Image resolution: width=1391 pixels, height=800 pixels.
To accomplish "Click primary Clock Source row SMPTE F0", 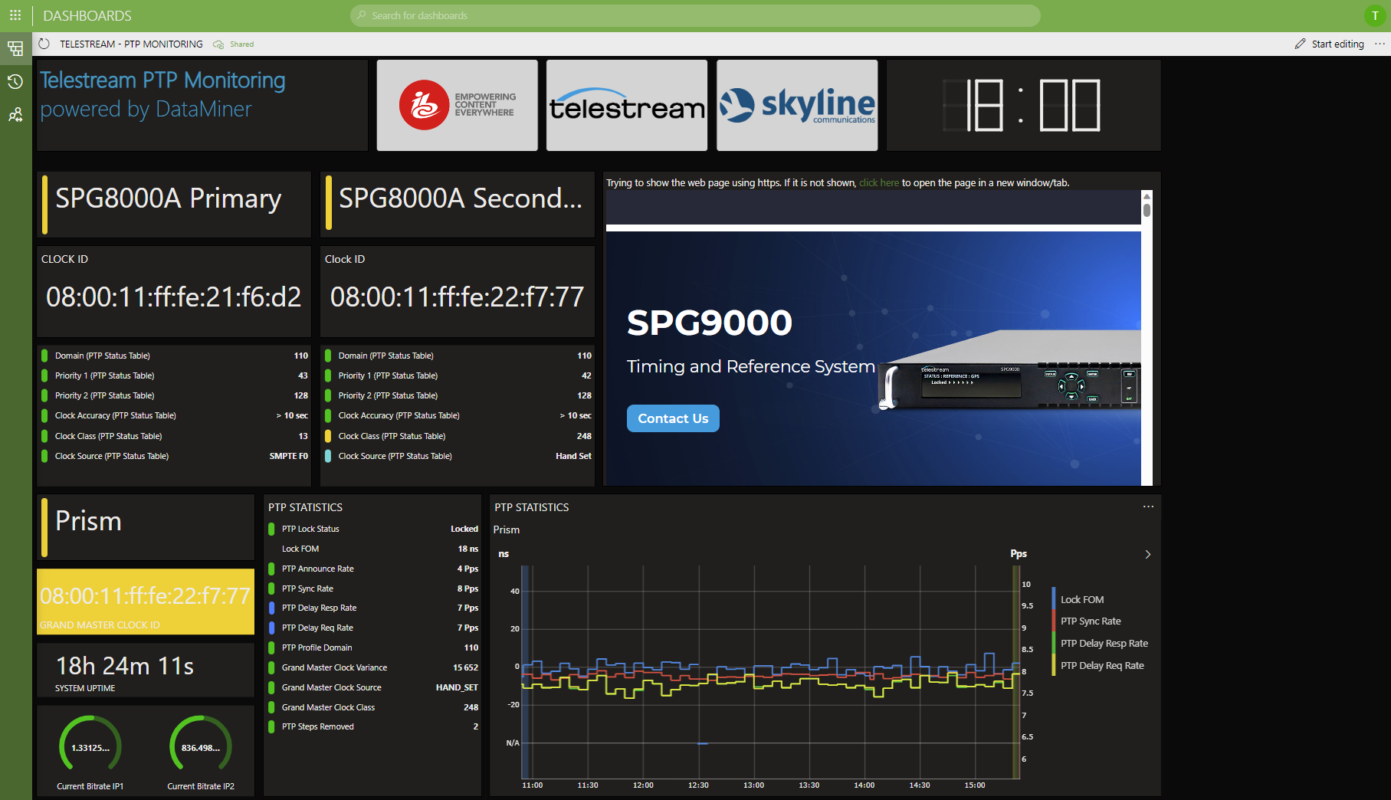I will click(x=175, y=456).
